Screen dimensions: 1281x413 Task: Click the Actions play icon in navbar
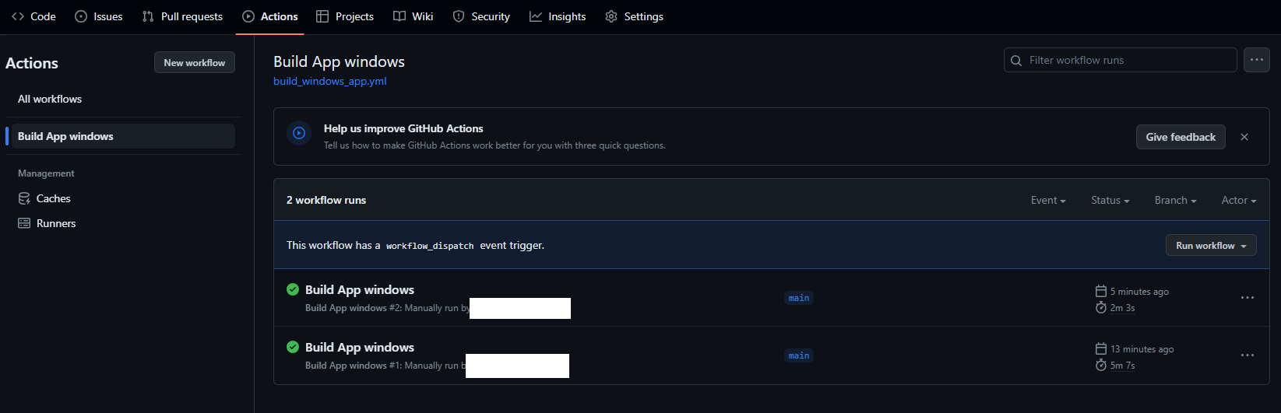click(248, 16)
